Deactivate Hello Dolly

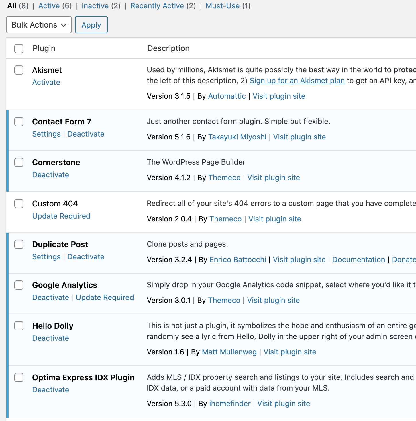coord(50,338)
